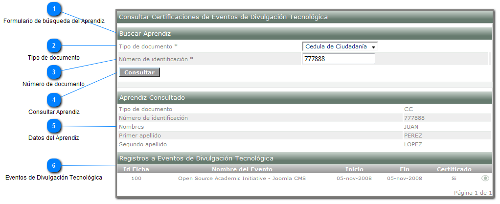View certificate with the eye icon

click(x=485, y=178)
